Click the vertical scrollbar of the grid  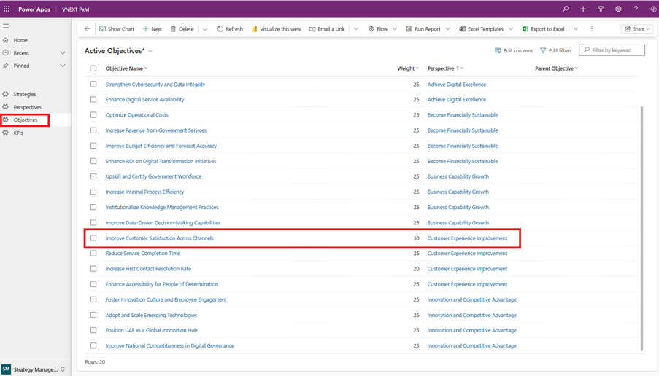coord(641,228)
